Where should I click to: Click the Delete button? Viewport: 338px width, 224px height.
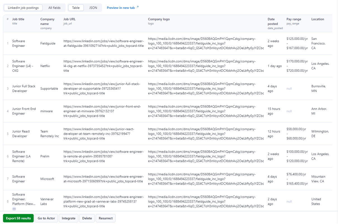(x=87, y=218)
